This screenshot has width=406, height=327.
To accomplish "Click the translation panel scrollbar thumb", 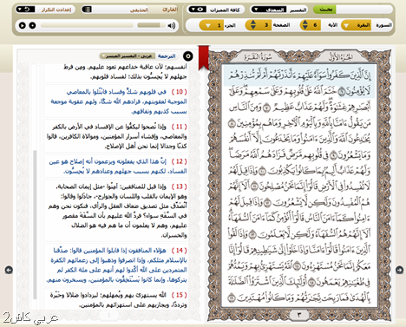I will pos(35,225).
